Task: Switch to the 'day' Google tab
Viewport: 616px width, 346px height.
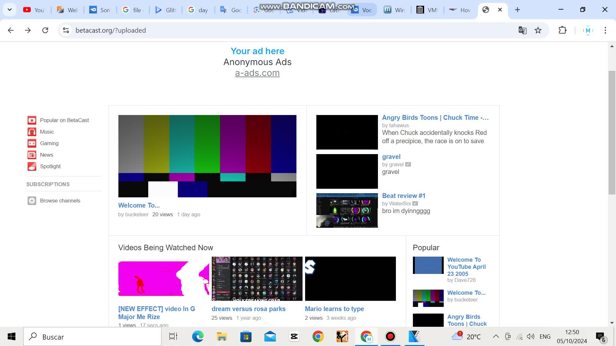Action: point(198,10)
